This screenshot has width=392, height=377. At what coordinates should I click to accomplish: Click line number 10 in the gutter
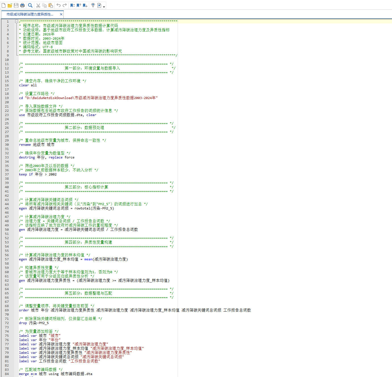(x=7, y=60)
